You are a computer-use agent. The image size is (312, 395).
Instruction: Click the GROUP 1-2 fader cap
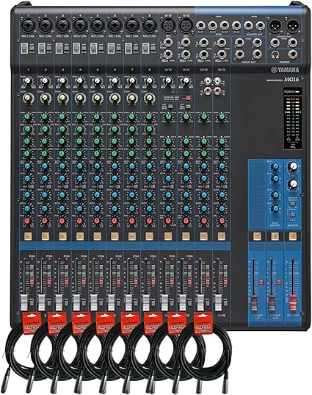coord(255,303)
